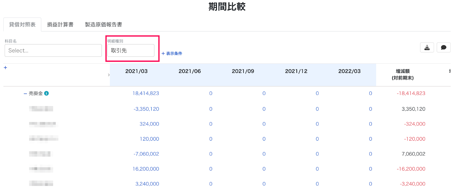Image resolution: width=461 pixels, height=190 pixels.
Task: Click the -7,060,002 value in 2021/03 column
Action: 146,154
